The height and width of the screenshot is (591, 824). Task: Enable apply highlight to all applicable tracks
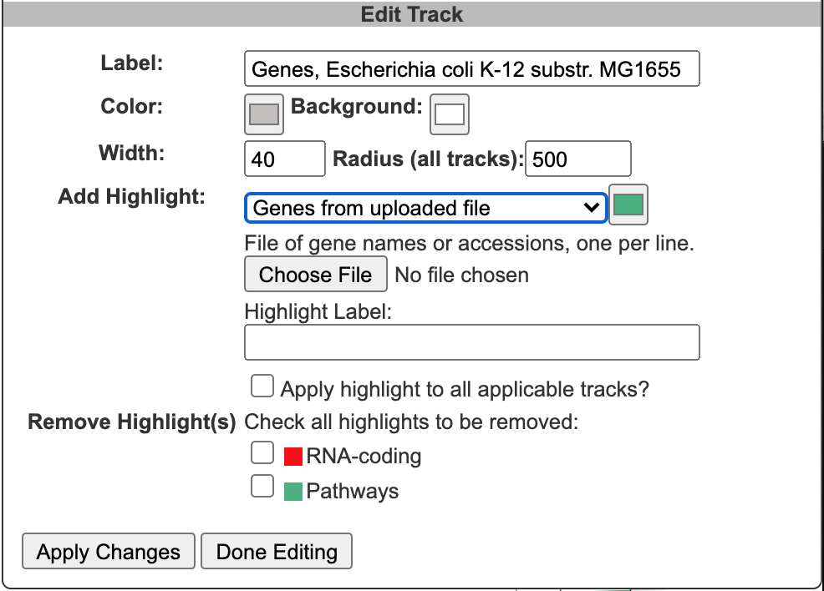pos(262,385)
